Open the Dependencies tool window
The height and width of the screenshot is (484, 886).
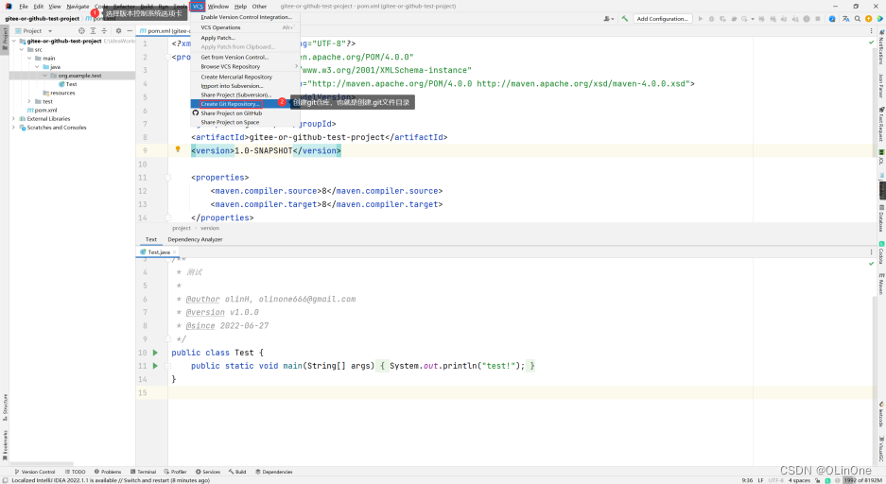[x=274, y=472]
